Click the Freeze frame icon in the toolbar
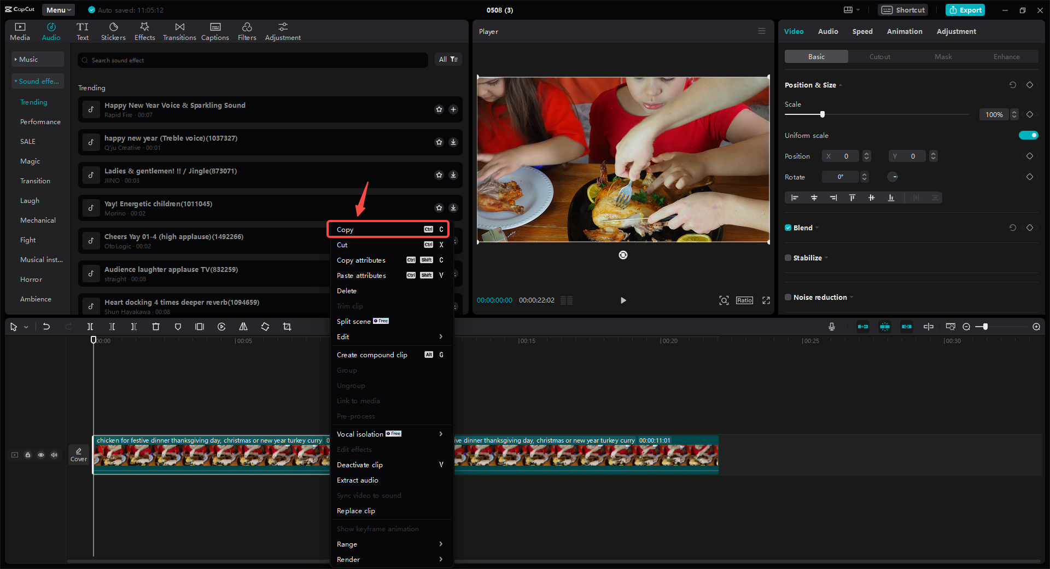 point(200,327)
